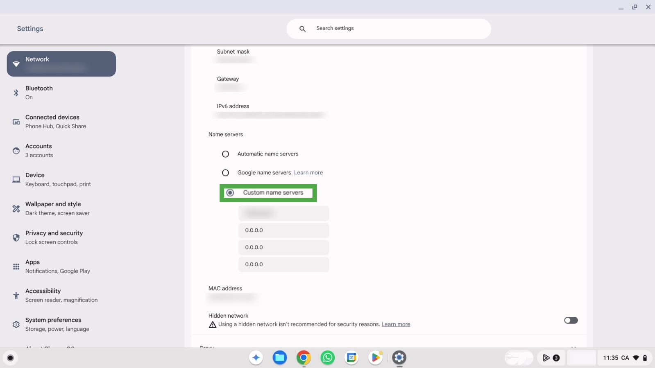Open Bluetooth settings in sidebar
The height and width of the screenshot is (368, 655).
pyautogui.click(x=61, y=93)
